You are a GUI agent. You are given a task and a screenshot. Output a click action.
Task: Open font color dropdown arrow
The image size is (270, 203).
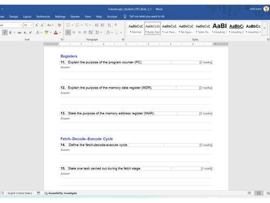click(x=60, y=32)
